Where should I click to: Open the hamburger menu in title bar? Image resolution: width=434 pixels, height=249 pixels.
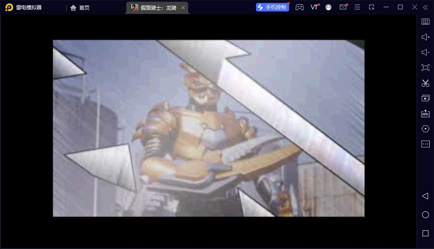pos(357,7)
